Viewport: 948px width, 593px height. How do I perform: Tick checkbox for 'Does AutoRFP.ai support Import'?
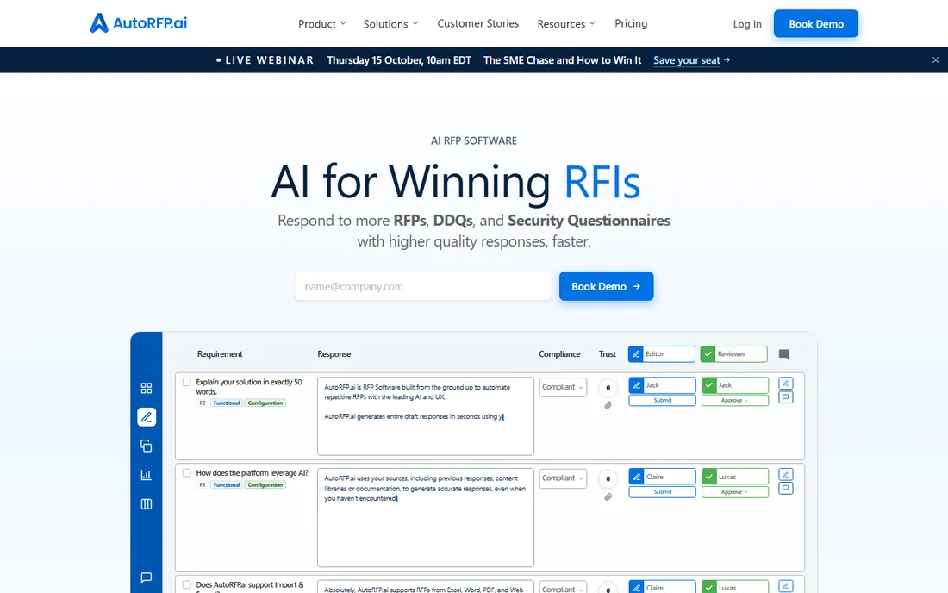187,584
